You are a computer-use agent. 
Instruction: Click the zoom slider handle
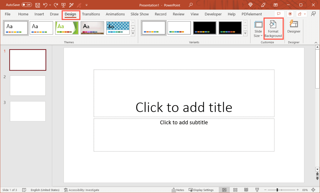(x=277, y=190)
